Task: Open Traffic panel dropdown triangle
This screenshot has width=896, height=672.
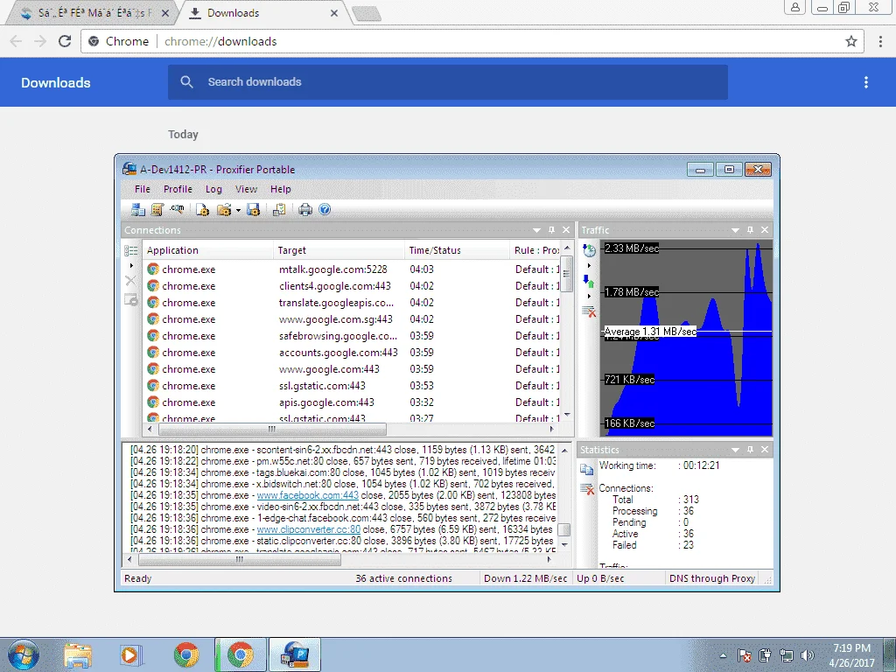Action: point(735,230)
